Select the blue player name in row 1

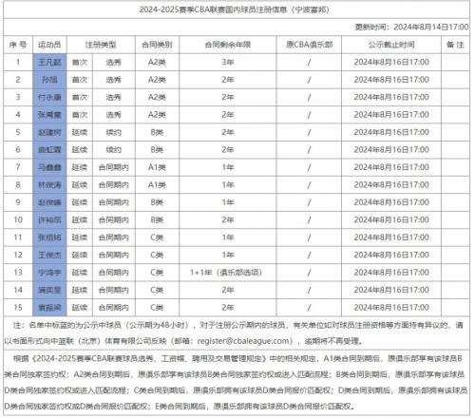[49, 63]
